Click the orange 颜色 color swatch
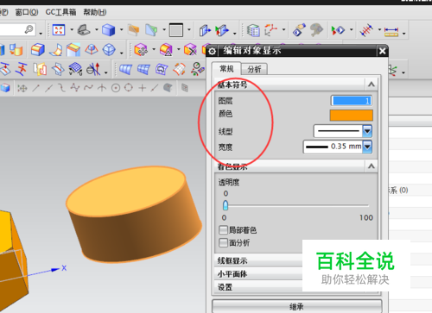Screen dimensions: 432x313 click(x=352, y=116)
